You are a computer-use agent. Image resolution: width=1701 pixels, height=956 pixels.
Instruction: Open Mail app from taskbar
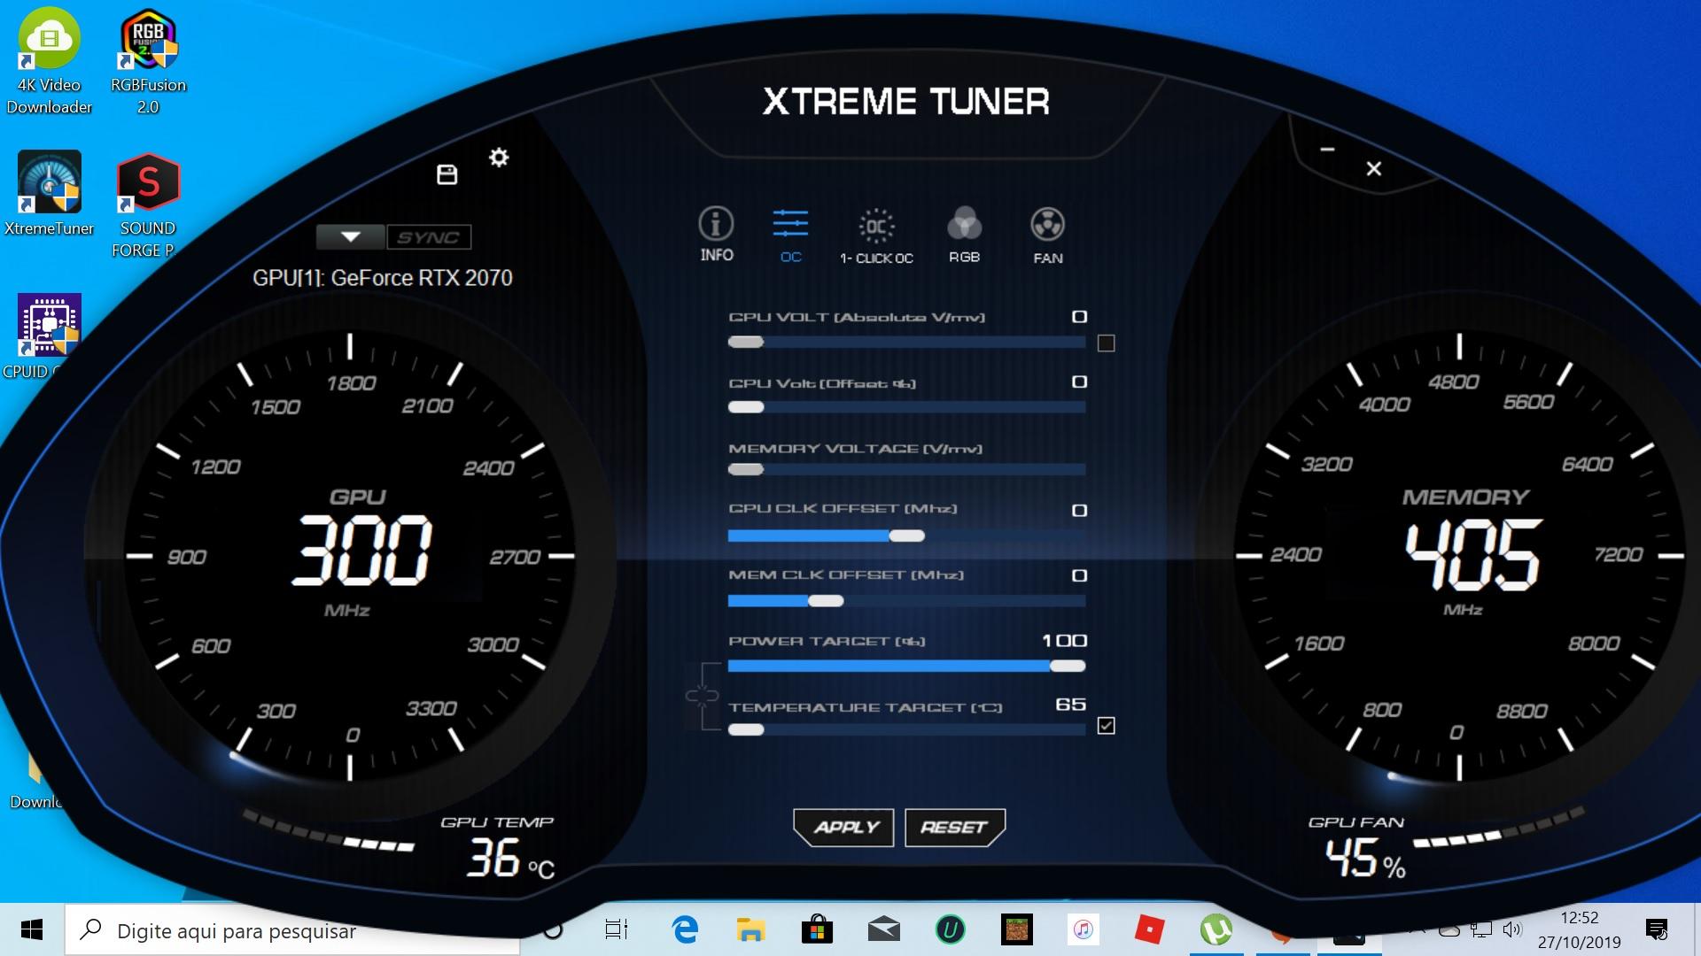(884, 930)
